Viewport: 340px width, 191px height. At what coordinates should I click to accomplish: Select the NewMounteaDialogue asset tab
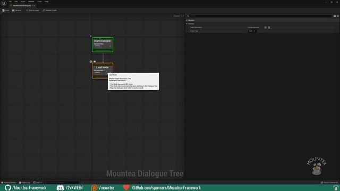coord(22,6)
